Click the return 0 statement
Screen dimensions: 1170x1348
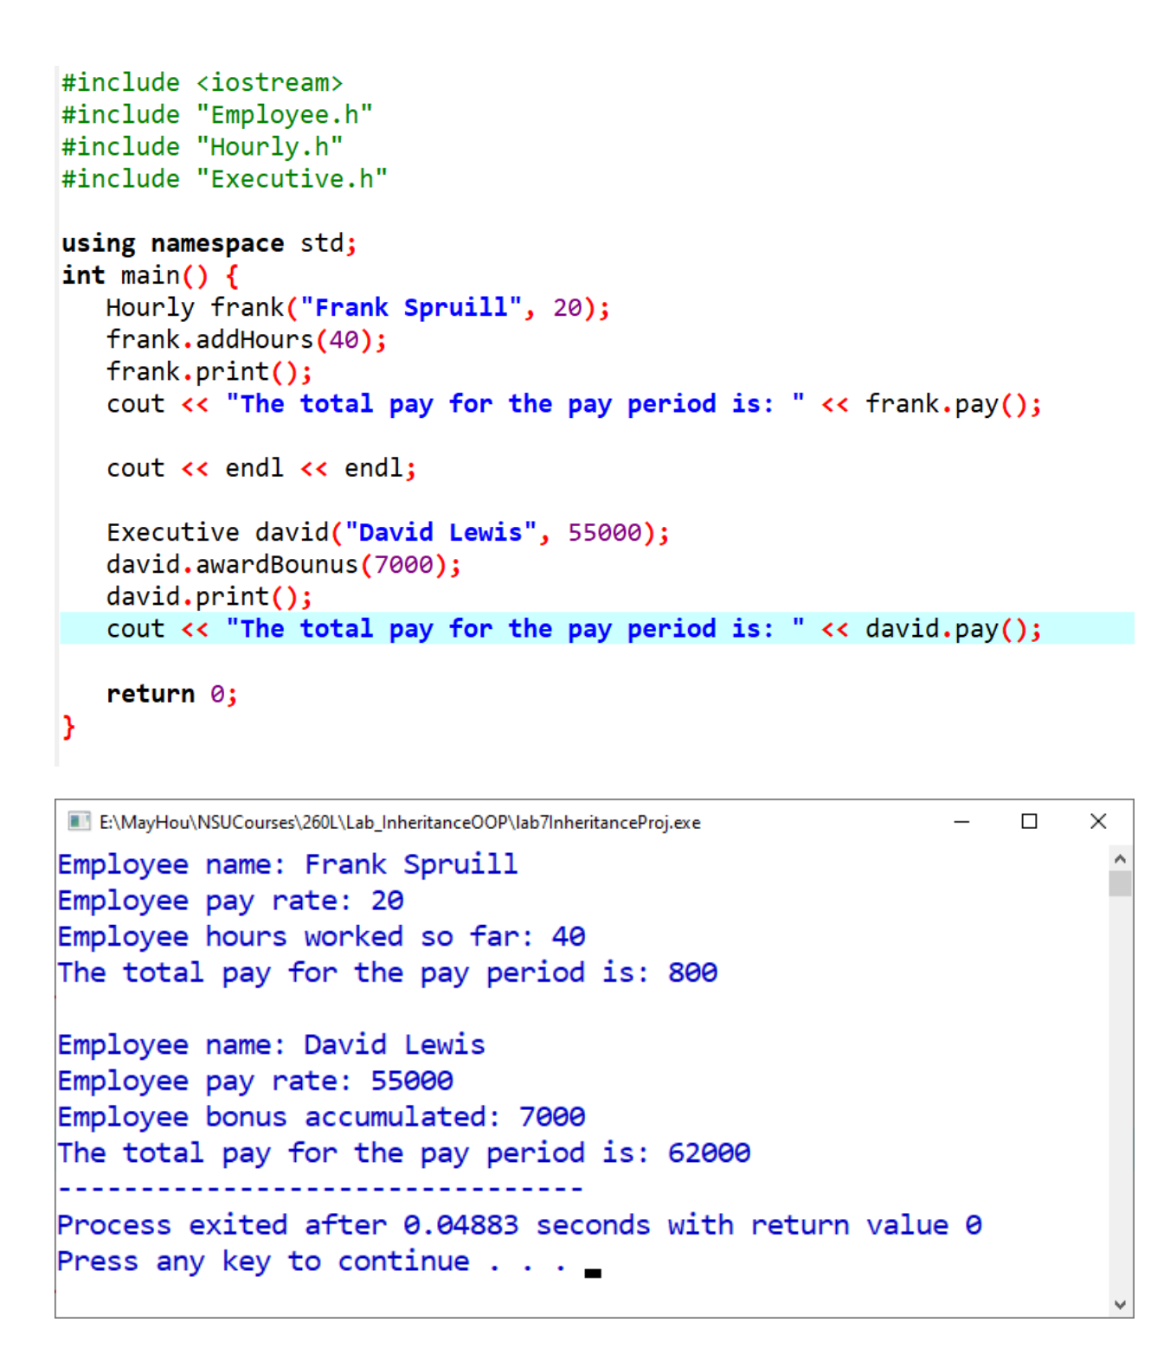pyautogui.click(x=171, y=692)
